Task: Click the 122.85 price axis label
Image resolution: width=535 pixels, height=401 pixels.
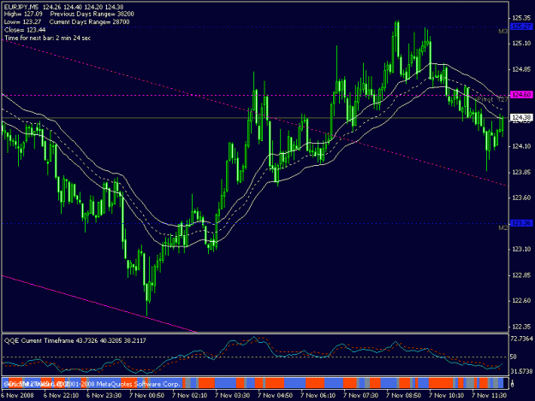Action: pyautogui.click(x=521, y=275)
